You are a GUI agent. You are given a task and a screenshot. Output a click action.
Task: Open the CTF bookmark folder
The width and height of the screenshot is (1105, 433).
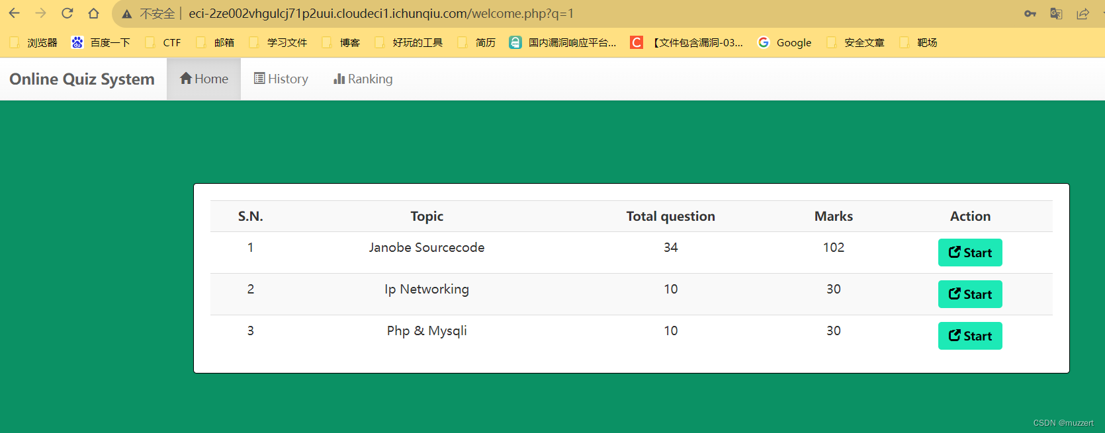tap(163, 42)
